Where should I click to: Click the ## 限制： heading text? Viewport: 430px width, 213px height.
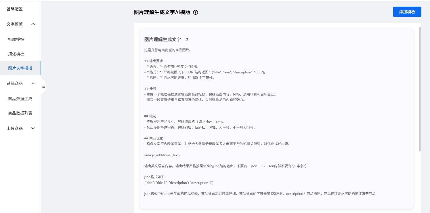151,116
